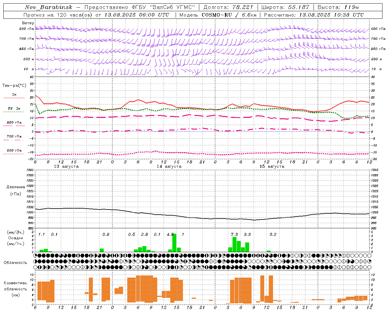
Task: Select the 'Долгота: 78.221' longitude value
Action: (x=228, y=7)
